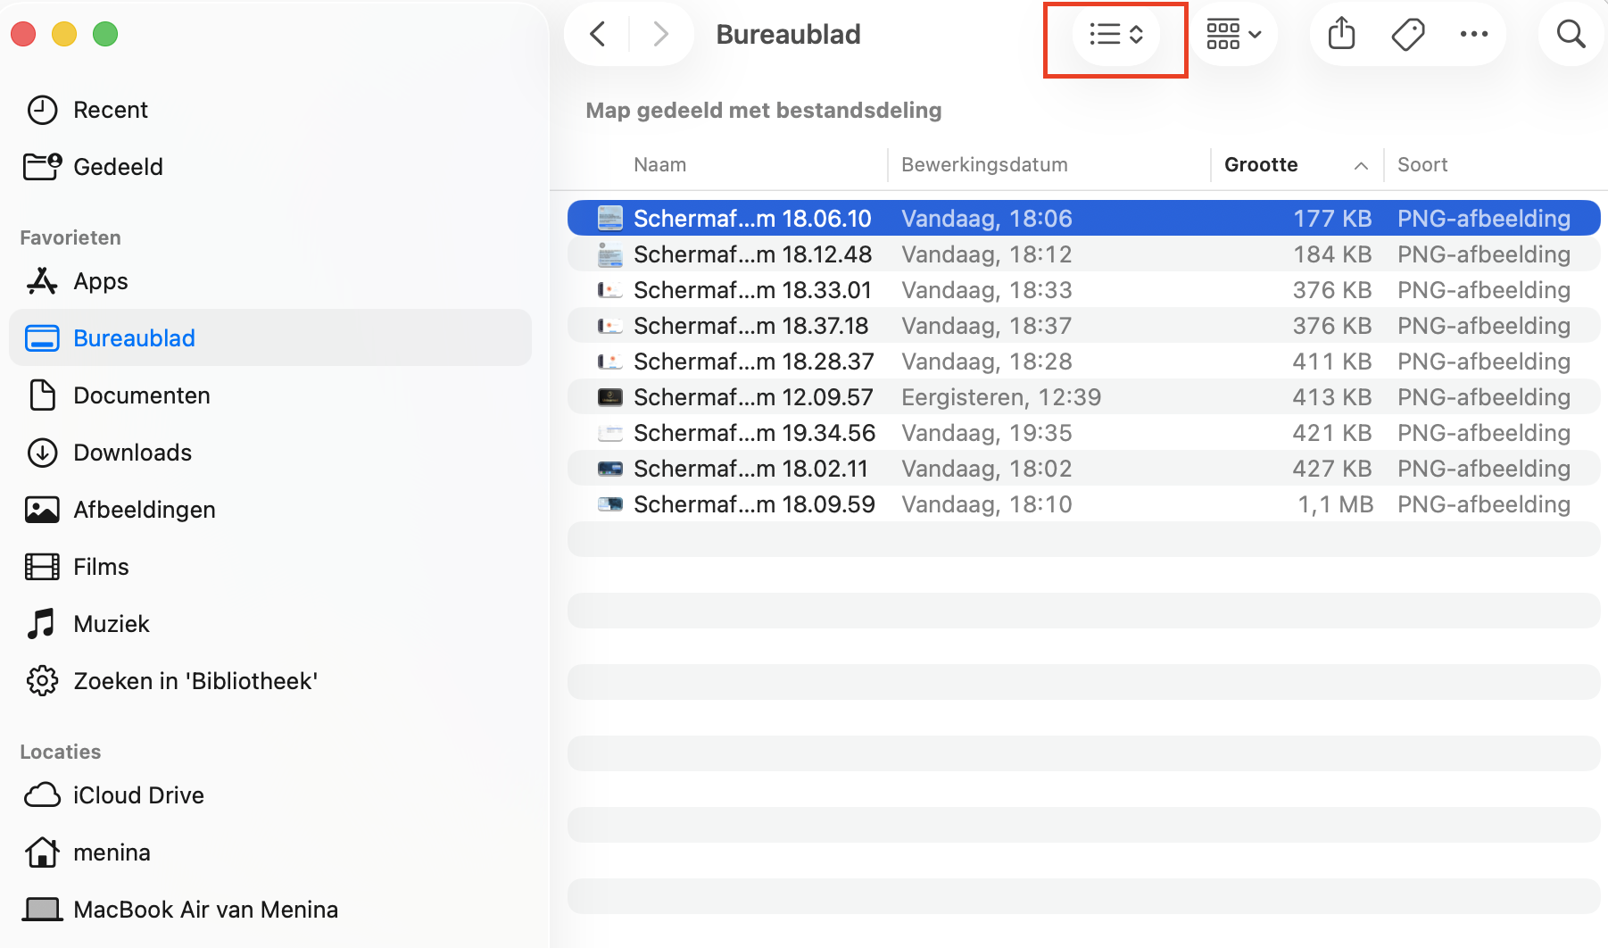Open Recent in the sidebar
1608x948 pixels.
[x=110, y=110]
